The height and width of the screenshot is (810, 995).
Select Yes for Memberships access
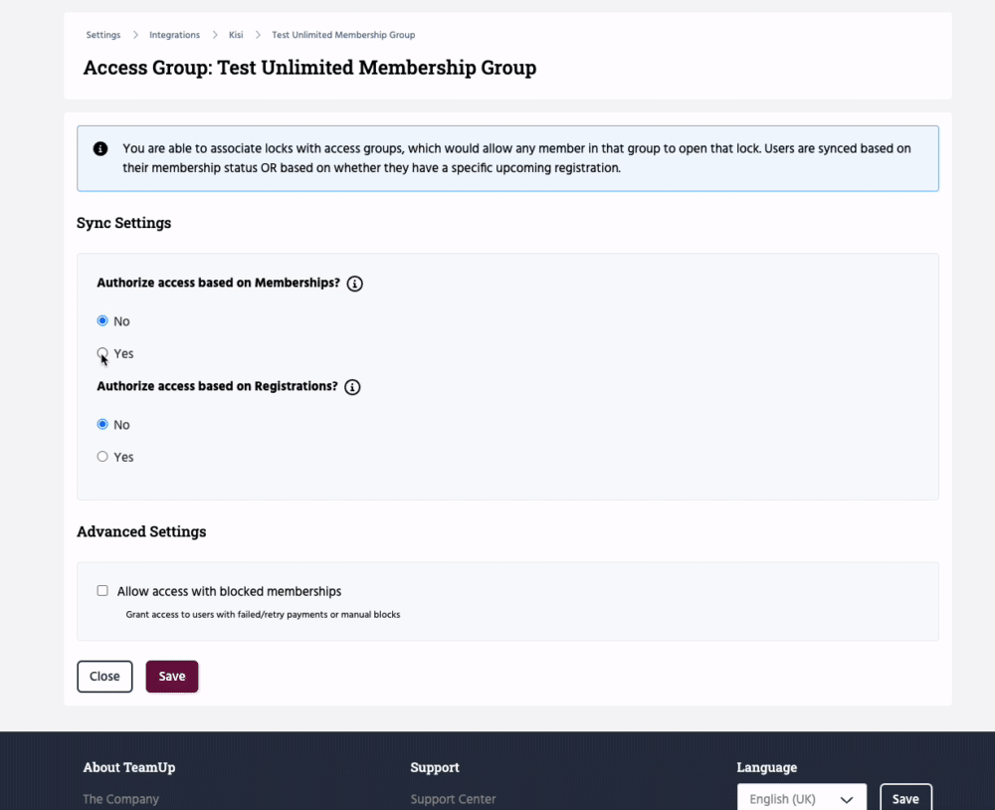102,353
